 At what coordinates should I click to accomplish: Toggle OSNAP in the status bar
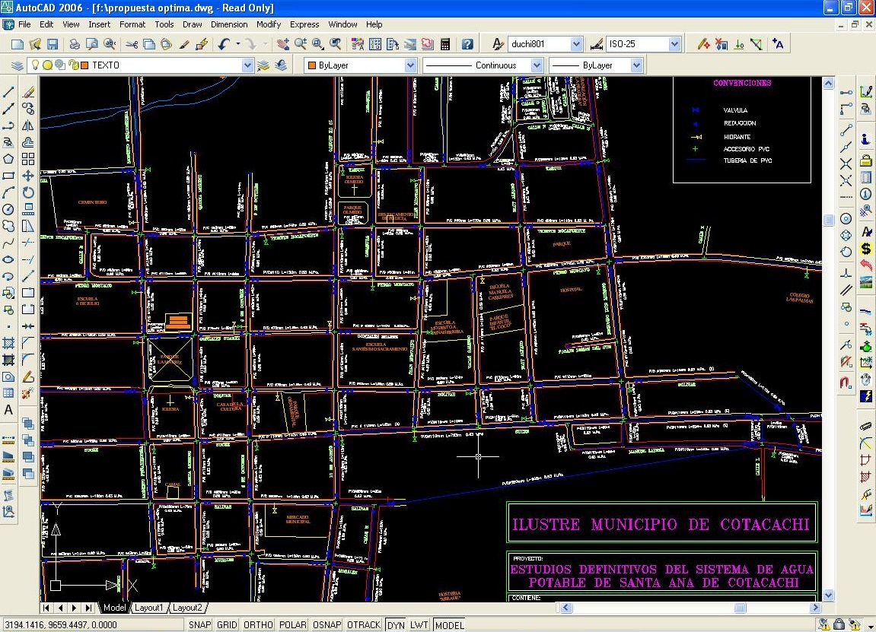(x=327, y=625)
